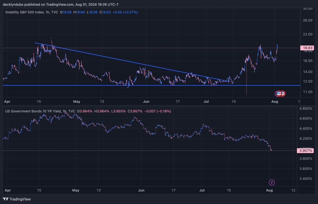Click the 18.63 current price label
Screen dimensions: 318x204
[307, 48]
